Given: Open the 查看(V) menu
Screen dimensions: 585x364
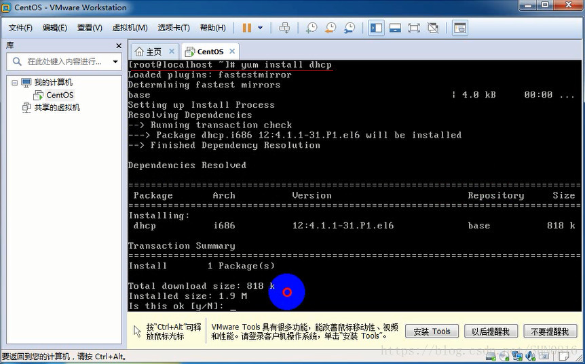Looking at the screenshot, I should [x=90, y=28].
